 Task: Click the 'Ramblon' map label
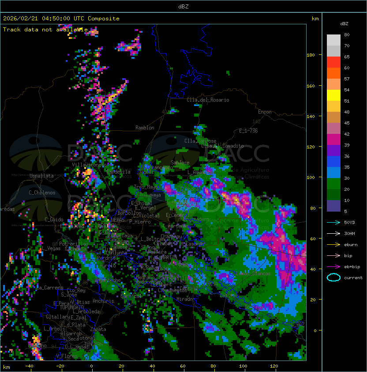[x=145, y=128]
